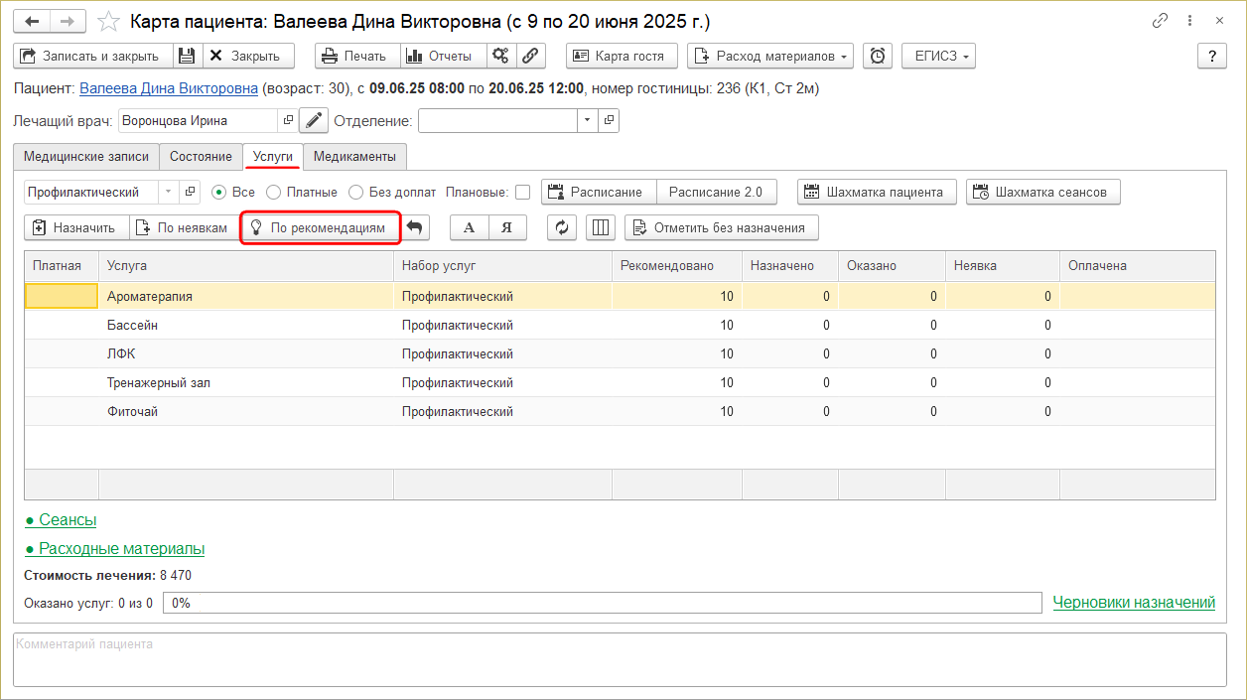The height and width of the screenshot is (700, 1247).
Task: Click pencil icon next to attending doctor
Action: [x=314, y=121]
